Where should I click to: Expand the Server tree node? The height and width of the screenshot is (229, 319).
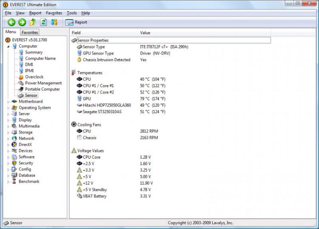[9, 114]
